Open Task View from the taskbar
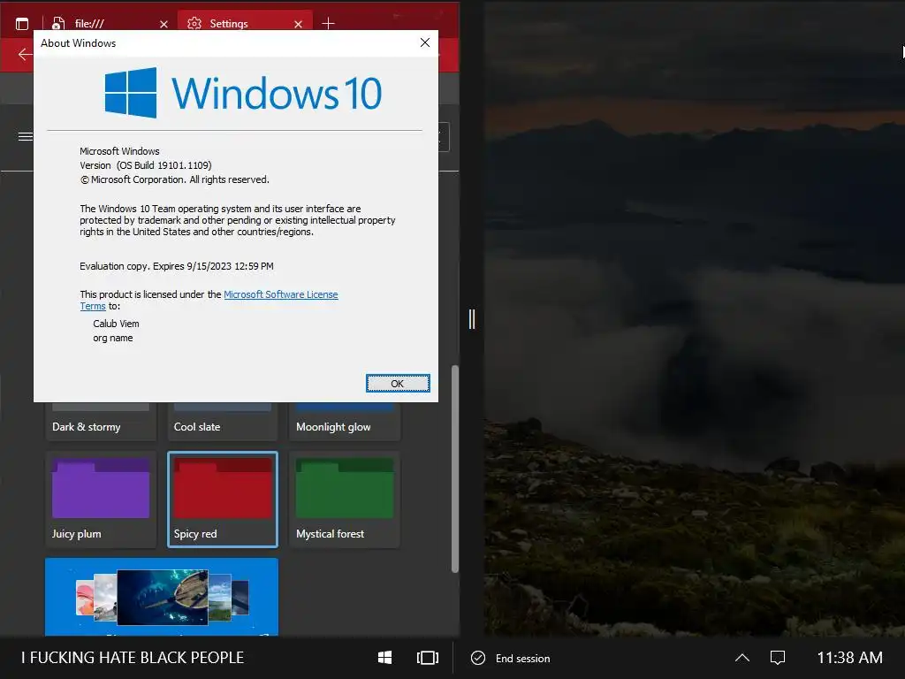The image size is (905, 679). 428,658
